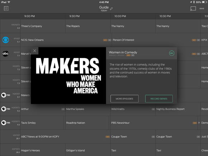The width and height of the screenshot is (208, 156).
Task: Close the Makers program popup
Action: pos(35,51)
